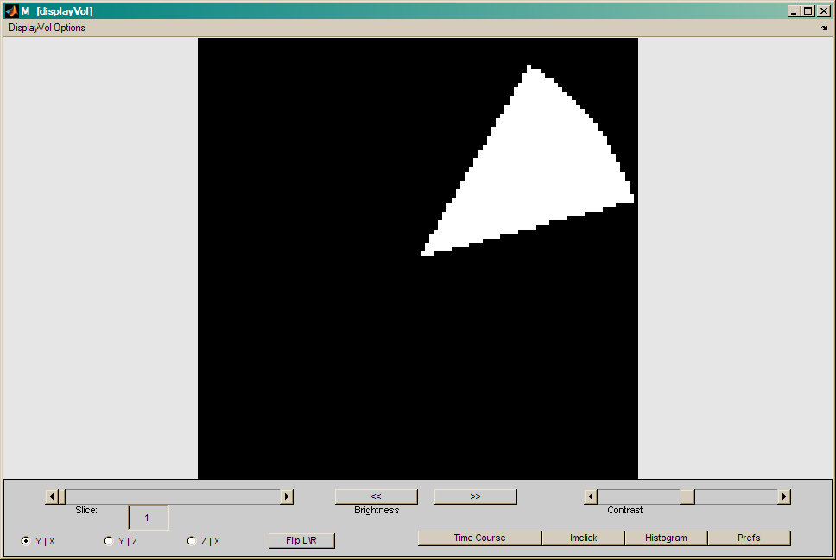
Task: Click the white wedge in the image
Action: pyautogui.click(x=544, y=164)
